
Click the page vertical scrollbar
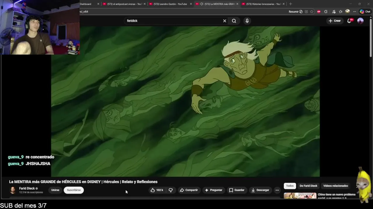(371, 38)
